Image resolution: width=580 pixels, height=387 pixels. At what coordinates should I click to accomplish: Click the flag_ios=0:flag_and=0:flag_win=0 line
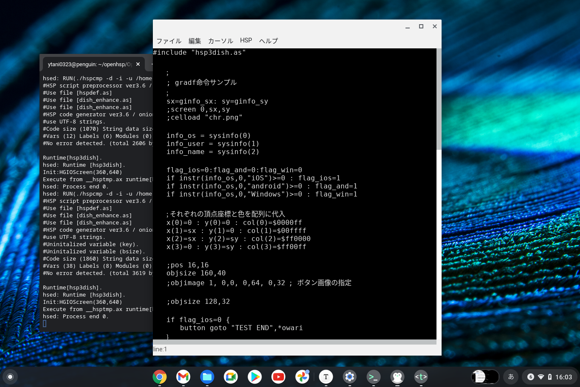tap(234, 170)
